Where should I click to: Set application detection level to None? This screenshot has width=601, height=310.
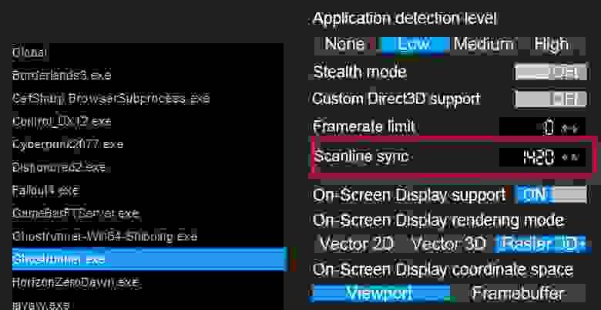(344, 45)
